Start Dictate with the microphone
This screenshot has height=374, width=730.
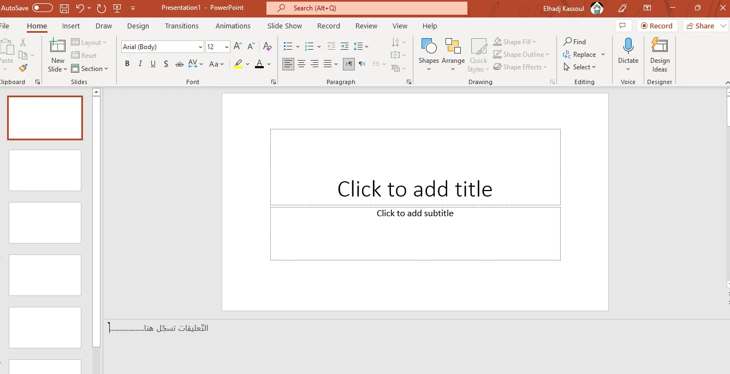[628, 55]
